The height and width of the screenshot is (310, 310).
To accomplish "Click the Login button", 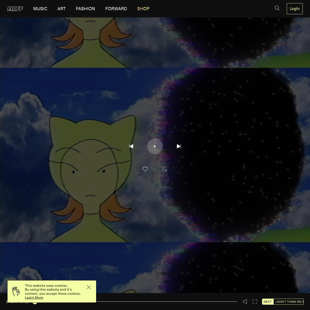I will [294, 9].
